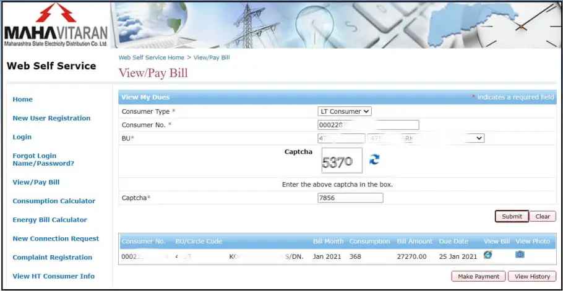This screenshot has width=563, height=291.
Task: Open Complaint Registration in sidebar
Action: [53, 257]
